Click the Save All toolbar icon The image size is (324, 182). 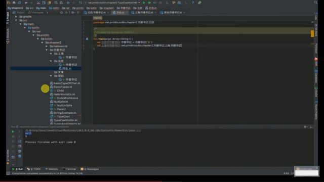pyautogui.click(x=14, y=3)
